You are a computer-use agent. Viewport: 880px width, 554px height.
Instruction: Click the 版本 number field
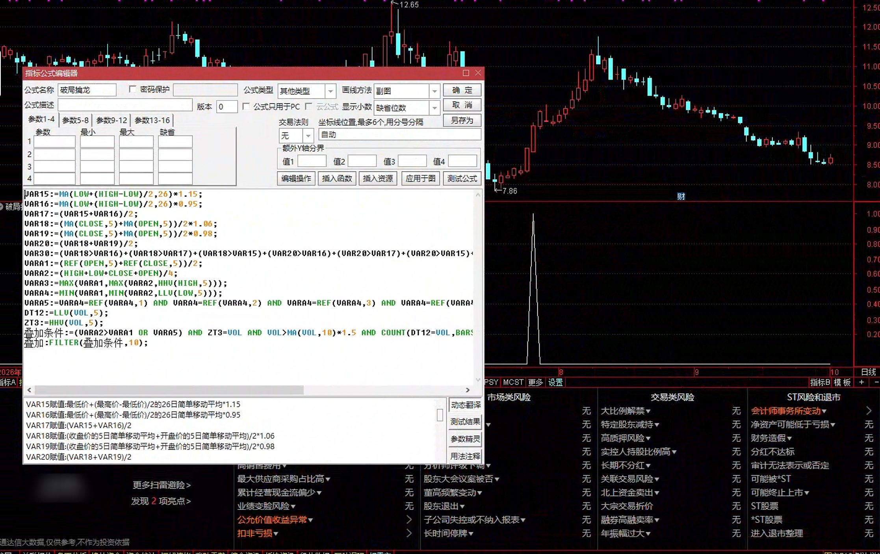tap(227, 107)
